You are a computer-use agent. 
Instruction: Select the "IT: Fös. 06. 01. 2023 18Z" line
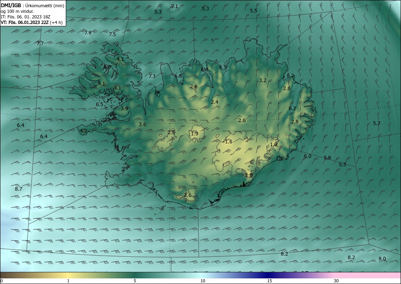(x=26, y=17)
